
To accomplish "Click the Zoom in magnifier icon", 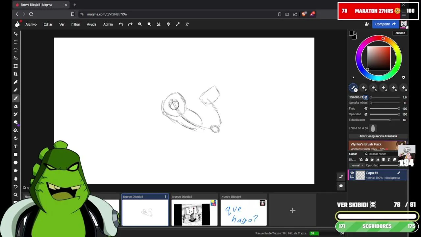I will pos(140,24).
